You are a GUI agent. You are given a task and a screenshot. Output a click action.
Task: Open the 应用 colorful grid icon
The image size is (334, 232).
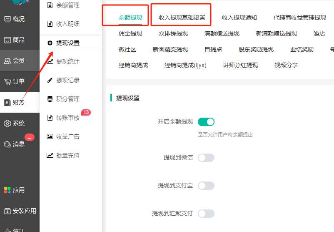[7, 190]
